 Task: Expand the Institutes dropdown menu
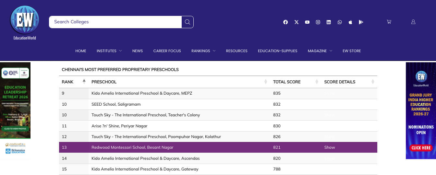click(109, 51)
